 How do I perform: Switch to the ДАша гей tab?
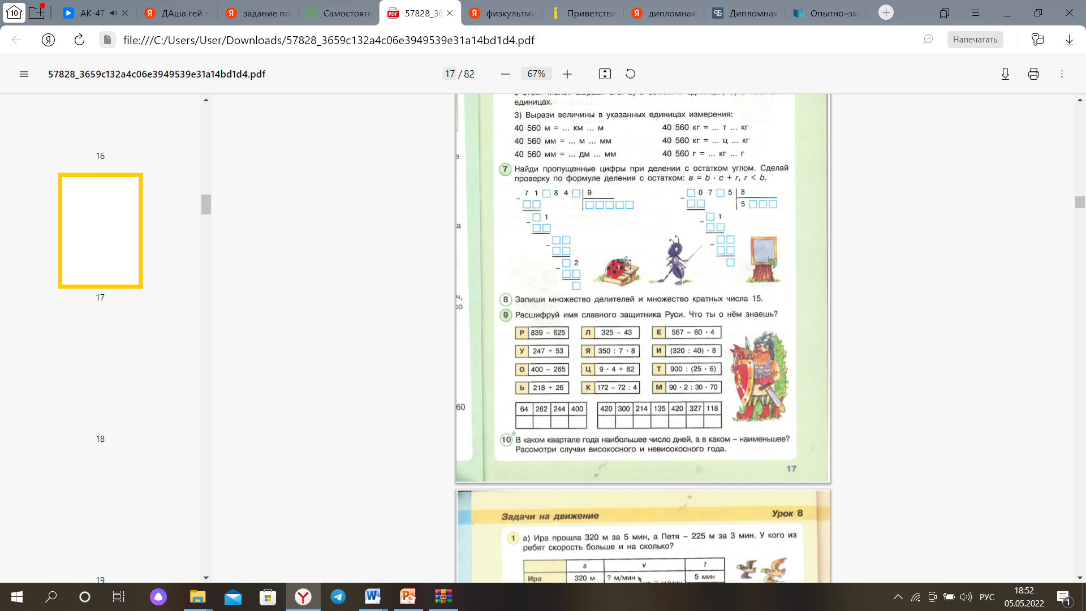coord(178,13)
